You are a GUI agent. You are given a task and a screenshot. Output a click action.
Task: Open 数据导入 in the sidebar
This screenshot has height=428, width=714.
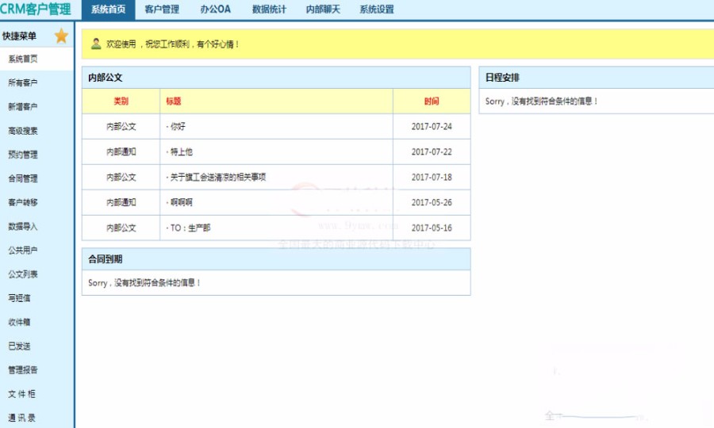(23, 227)
